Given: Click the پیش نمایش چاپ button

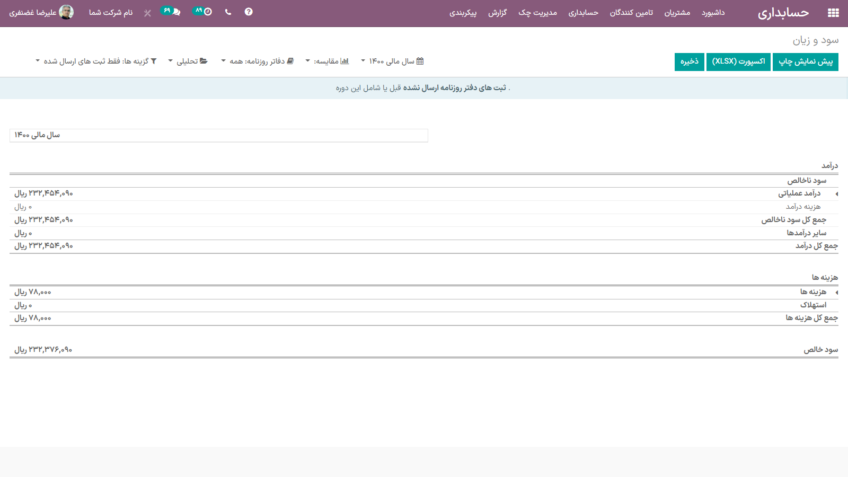Looking at the screenshot, I should click(806, 61).
